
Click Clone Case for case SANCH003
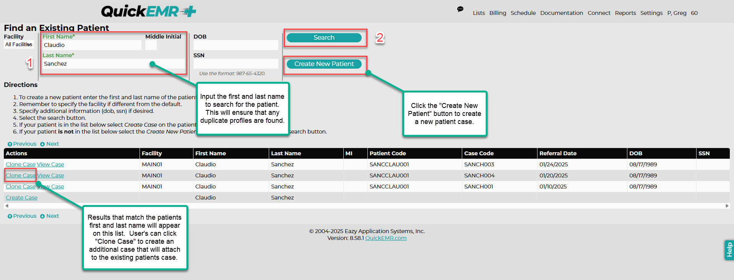[21, 164]
